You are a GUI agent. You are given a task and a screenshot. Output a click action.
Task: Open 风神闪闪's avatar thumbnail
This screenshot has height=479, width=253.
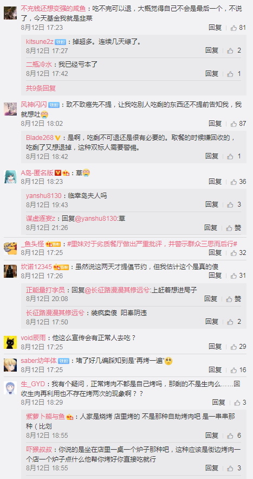click(x=10, y=109)
